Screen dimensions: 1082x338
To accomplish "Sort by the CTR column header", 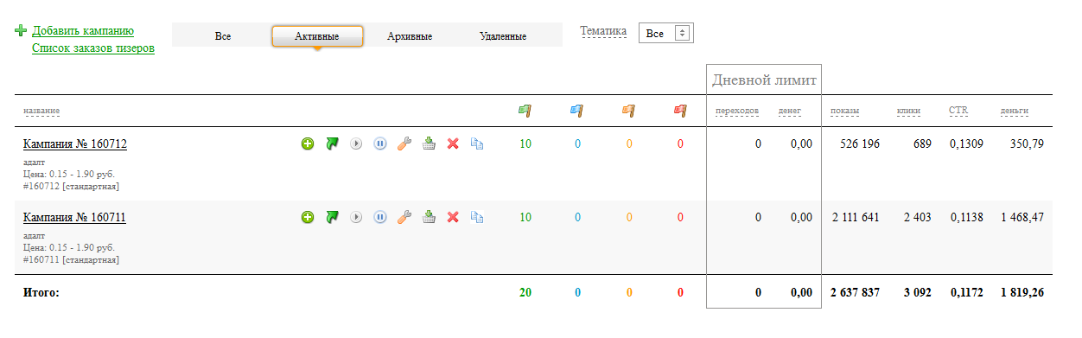I will [958, 111].
